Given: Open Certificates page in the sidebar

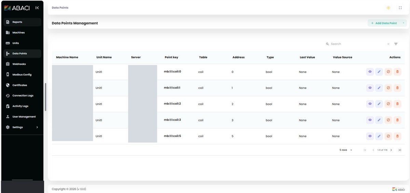Looking at the screenshot, I should (x=22, y=85).
